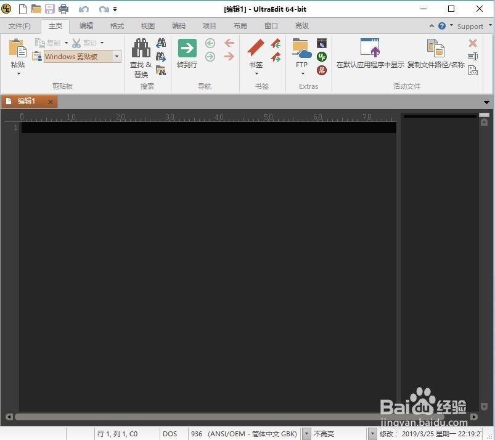Switch to the Layout (布局) ribbon tab
Viewport: 495px width, 440px height.
240,26
